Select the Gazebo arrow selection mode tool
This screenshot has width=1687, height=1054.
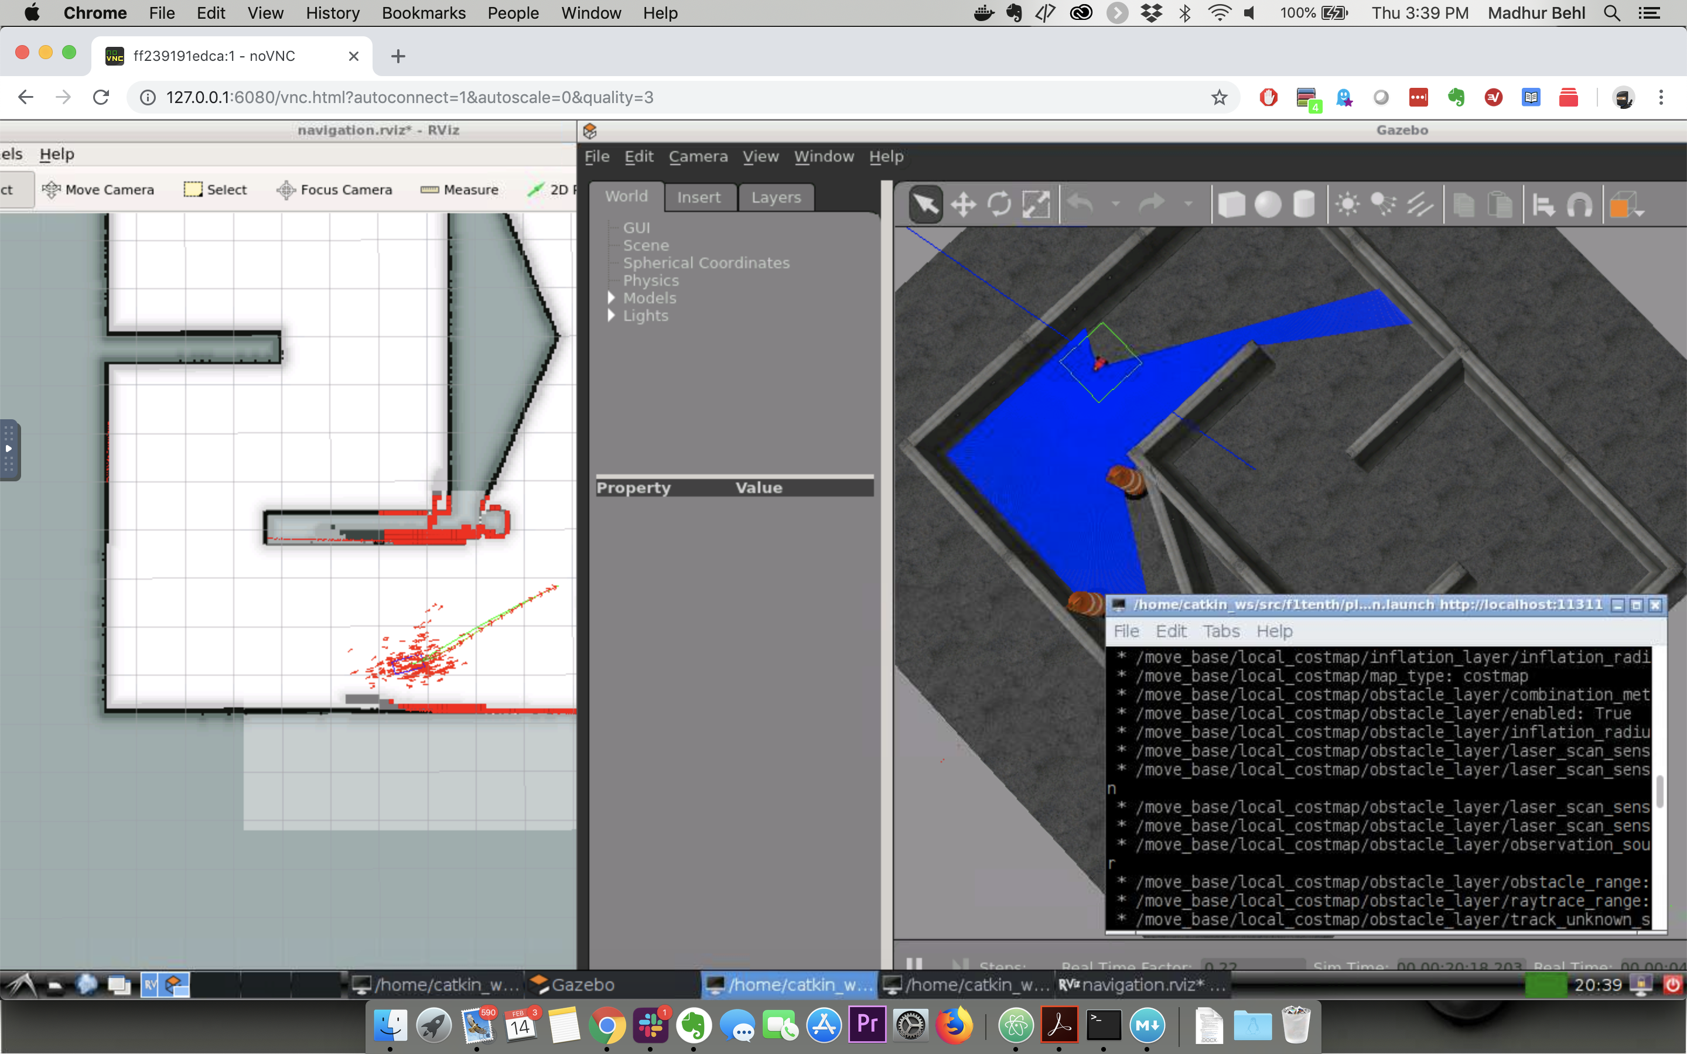point(926,205)
